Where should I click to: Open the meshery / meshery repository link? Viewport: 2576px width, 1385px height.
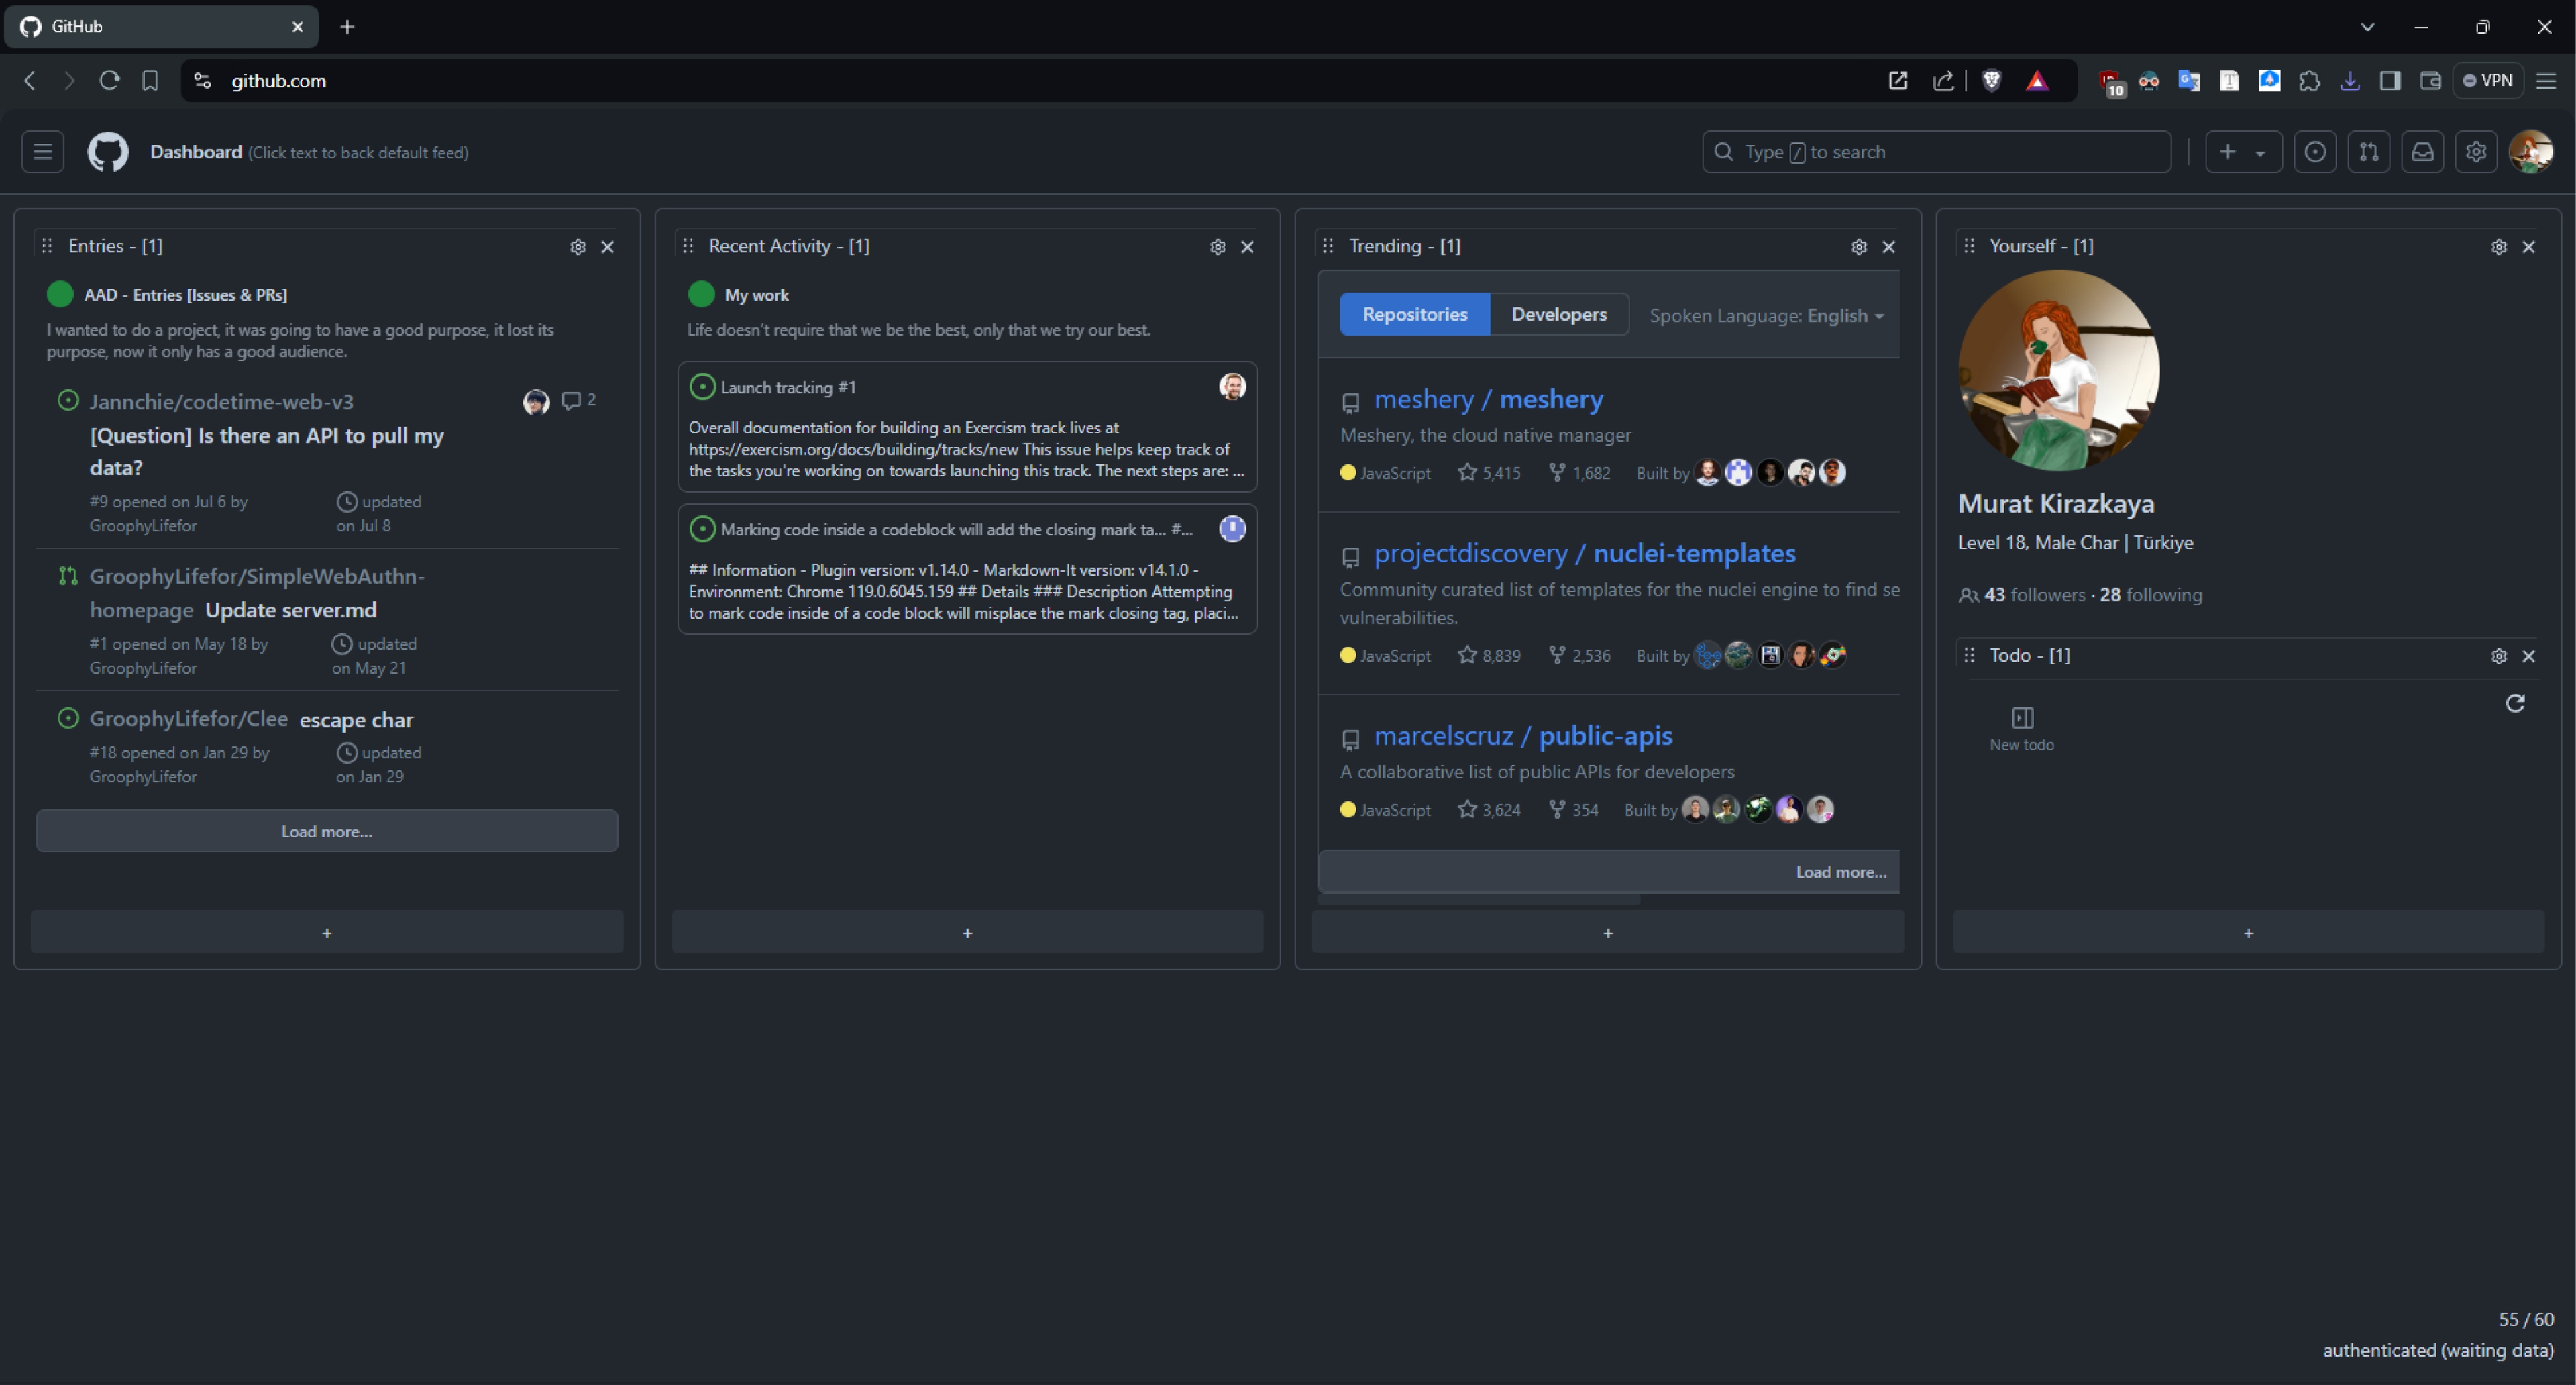point(1489,399)
